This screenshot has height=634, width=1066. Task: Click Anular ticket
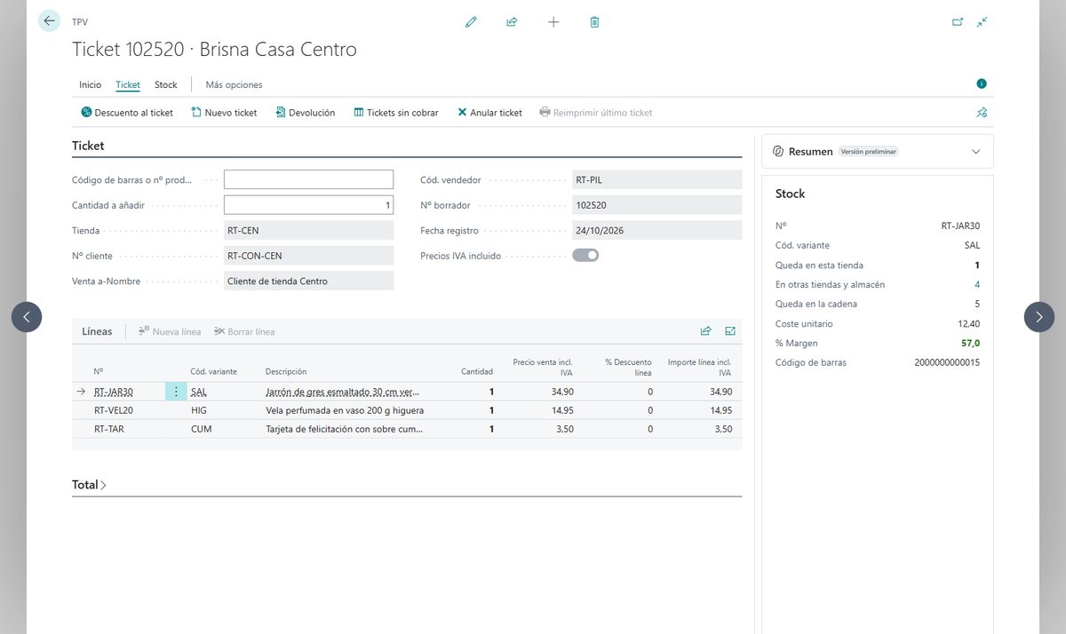[489, 113]
